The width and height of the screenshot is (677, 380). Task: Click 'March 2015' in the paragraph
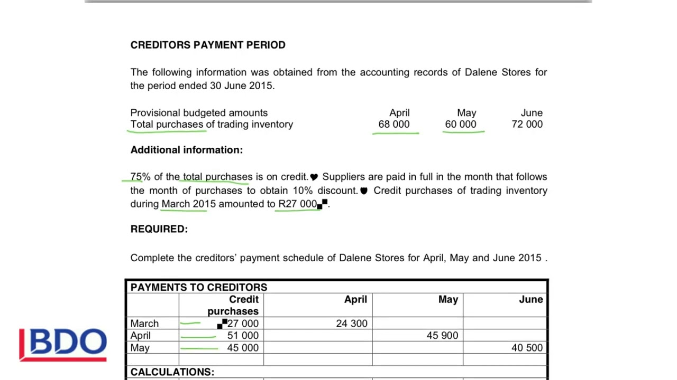click(x=188, y=204)
